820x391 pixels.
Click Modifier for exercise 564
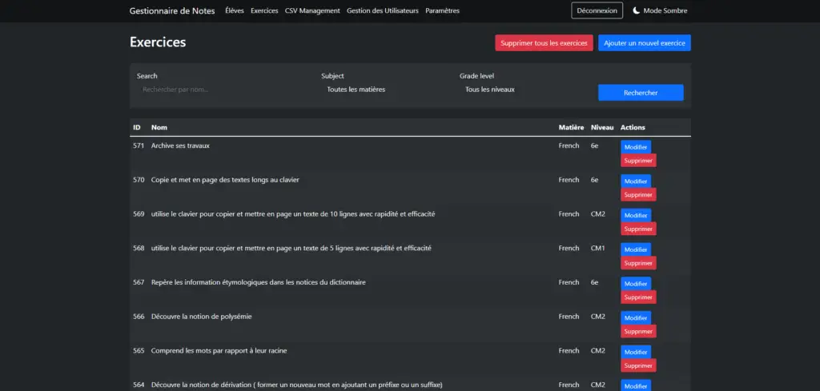coord(636,385)
